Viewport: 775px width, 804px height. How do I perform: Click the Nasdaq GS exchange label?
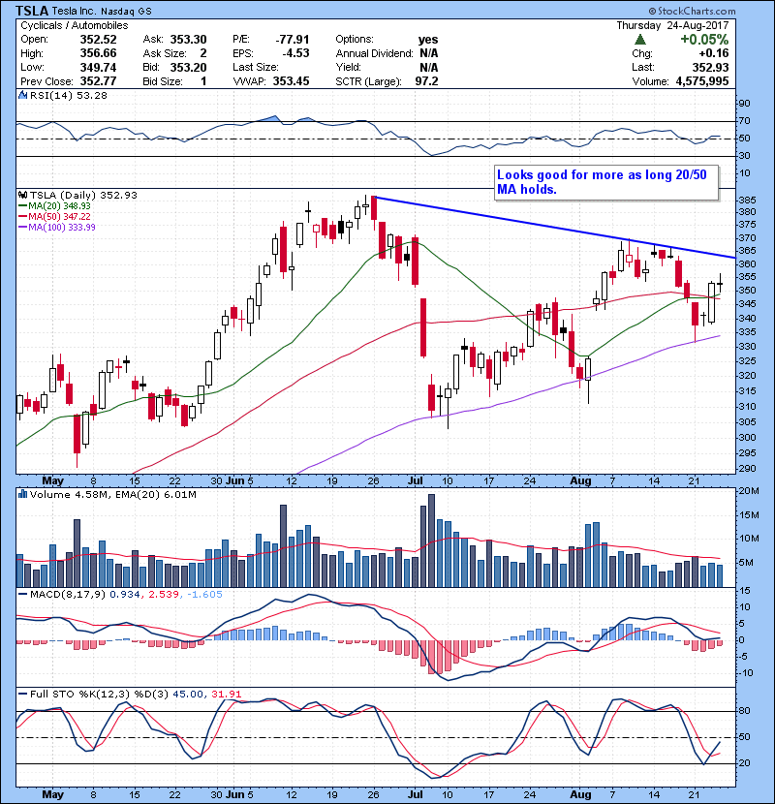coord(126,12)
